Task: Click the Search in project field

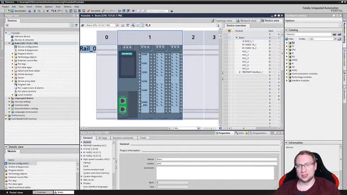Action: [x=157, y=11]
